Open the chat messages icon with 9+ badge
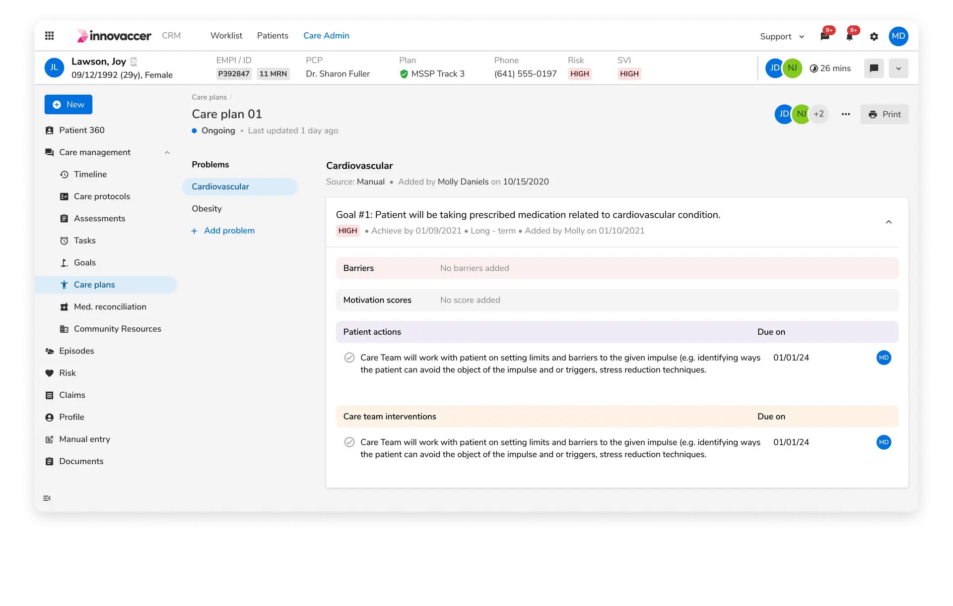The height and width of the screenshot is (606, 953). click(x=825, y=36)
